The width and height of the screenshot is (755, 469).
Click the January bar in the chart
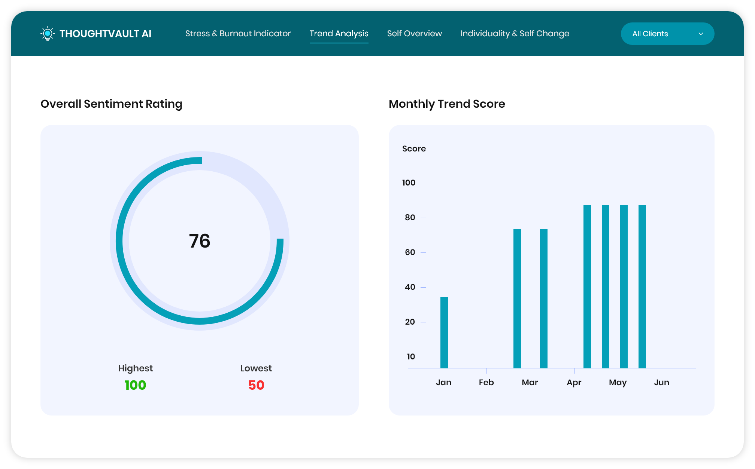click(444, 332)
